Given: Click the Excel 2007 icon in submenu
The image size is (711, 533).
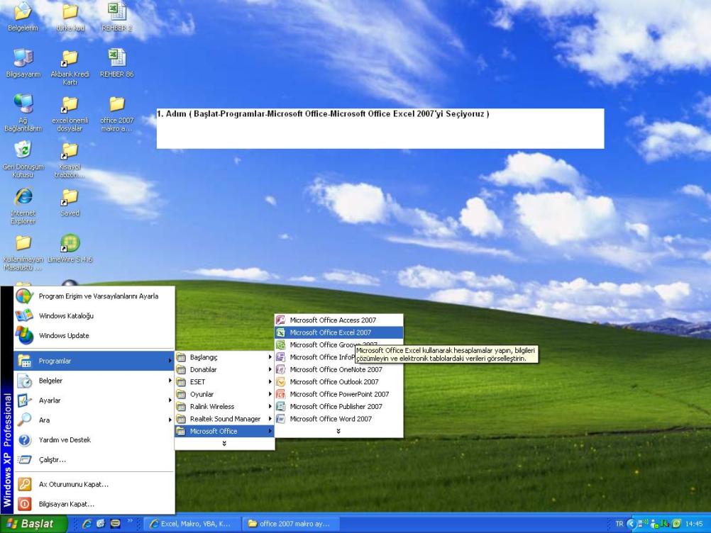Looking at the screenshot, I should [x=281, y=332].
